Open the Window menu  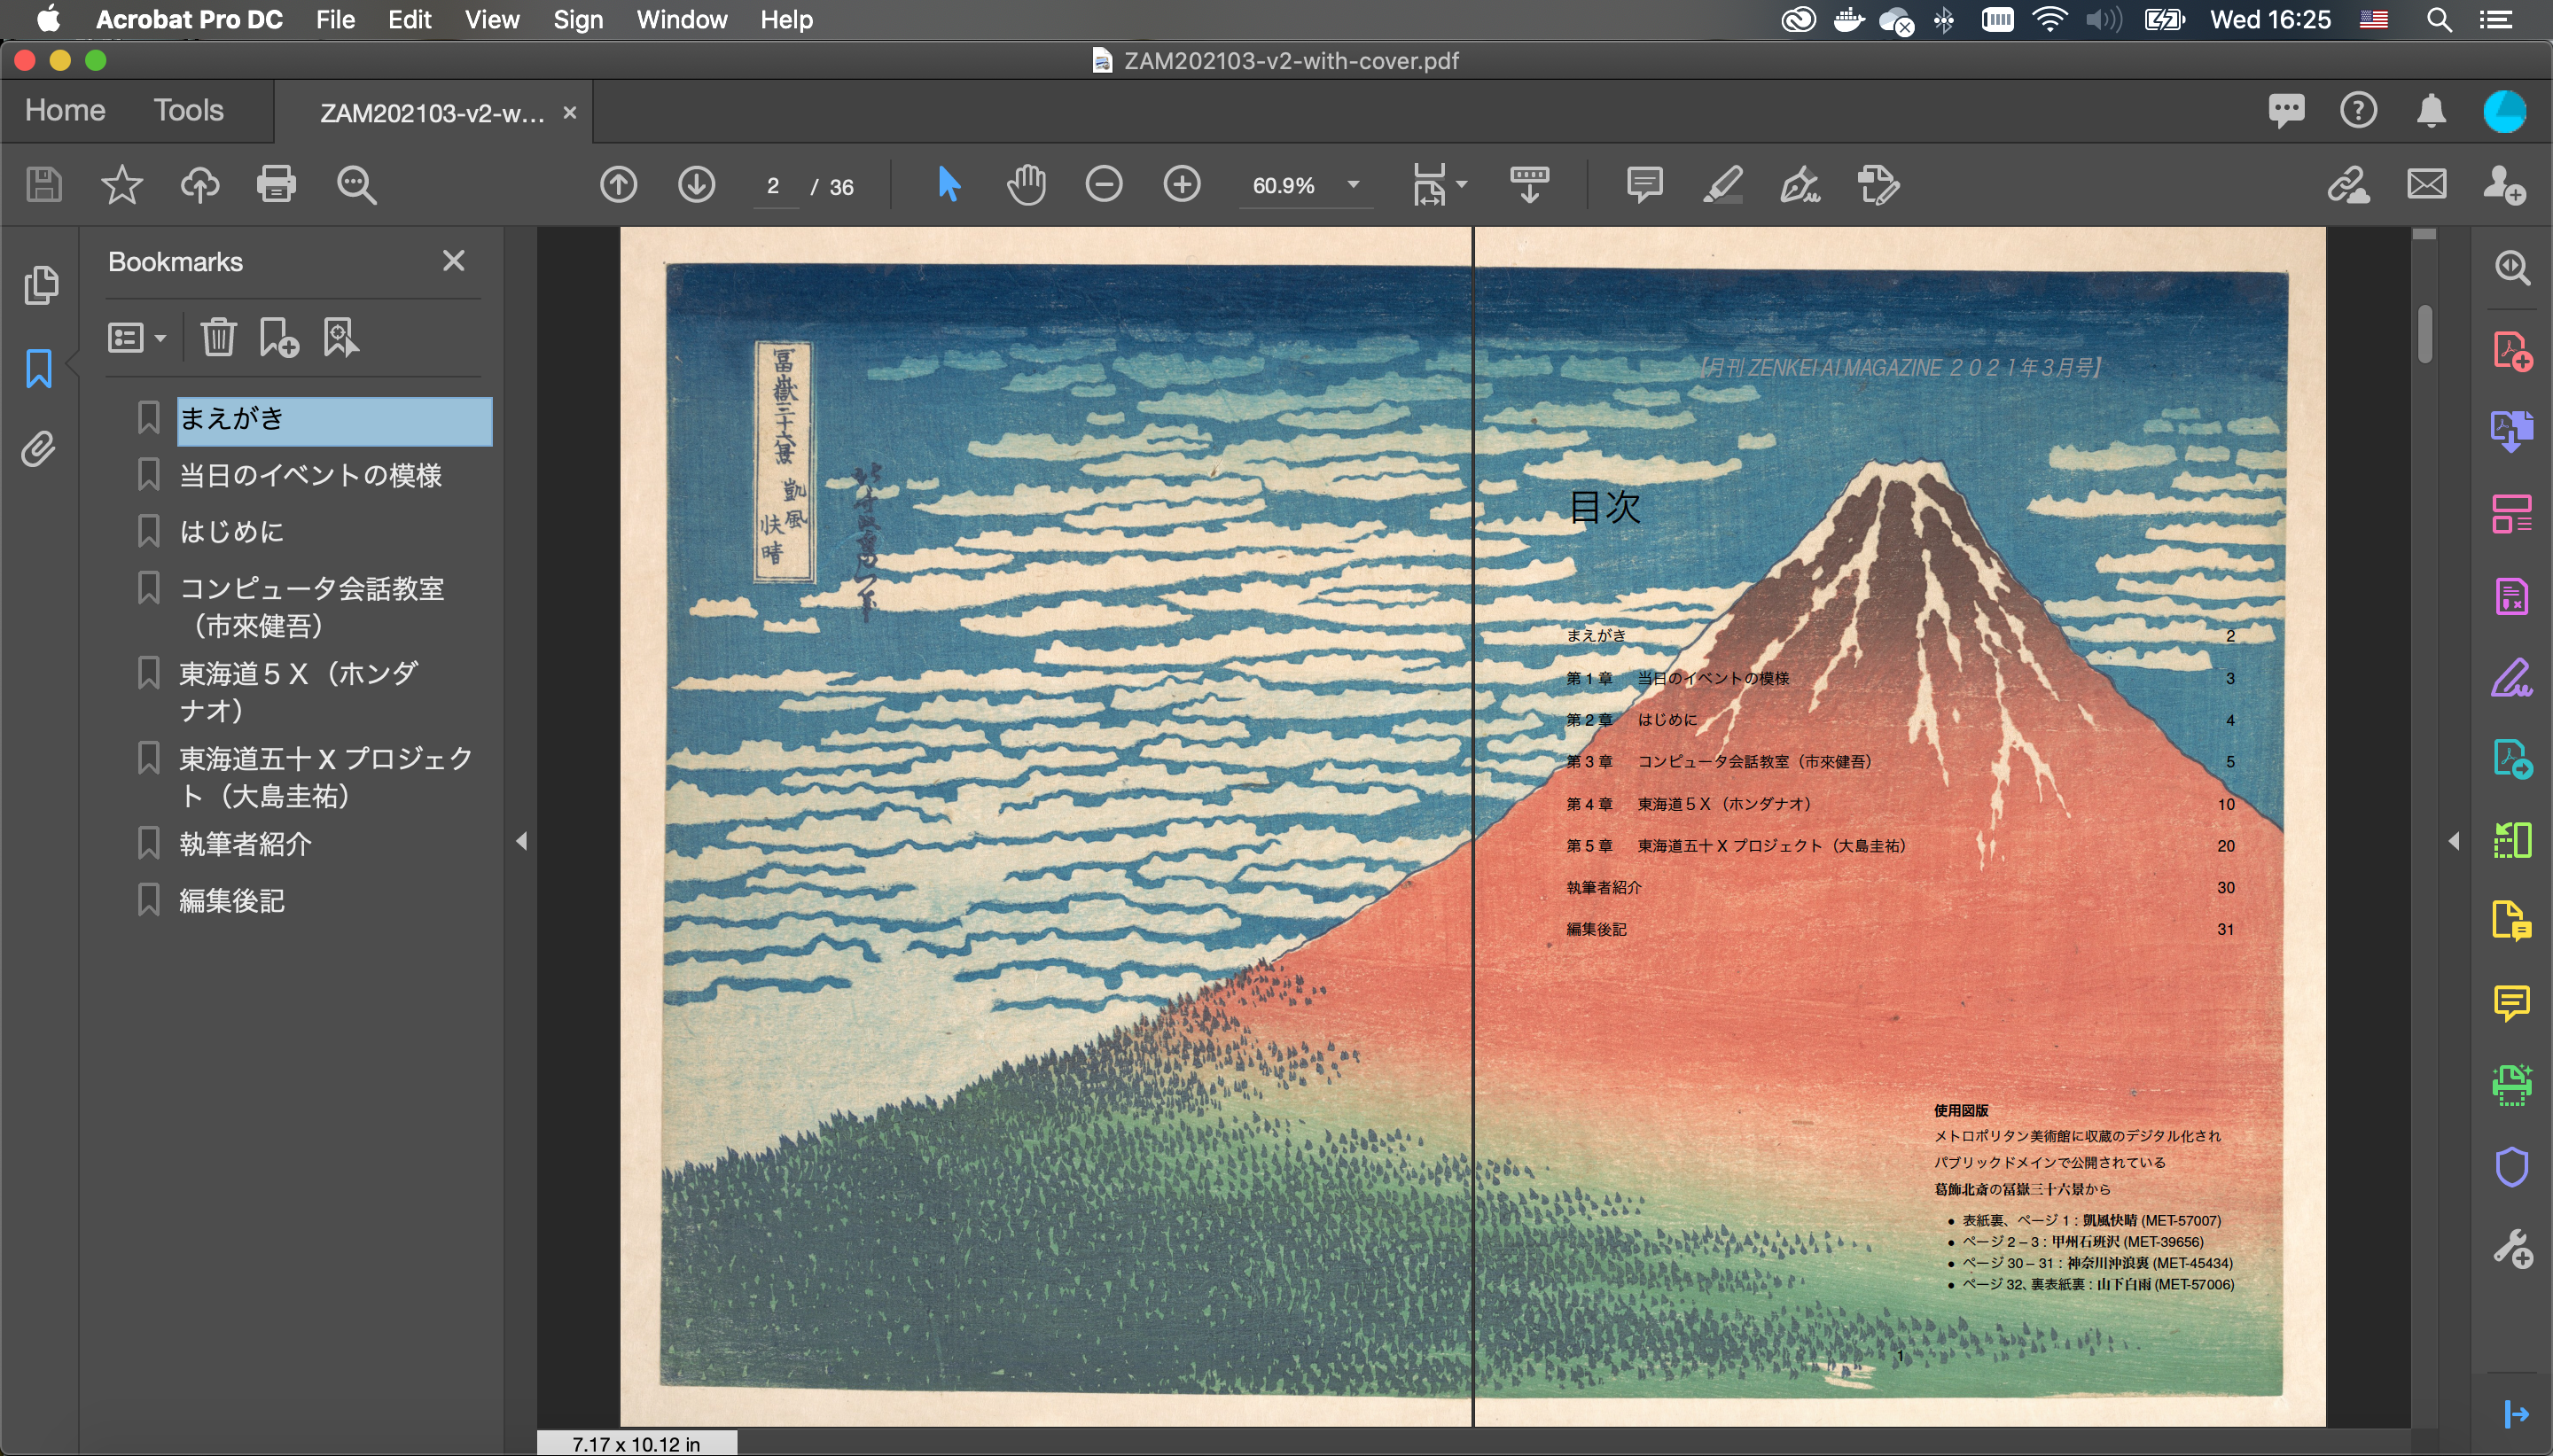click(x=682, y=19)
